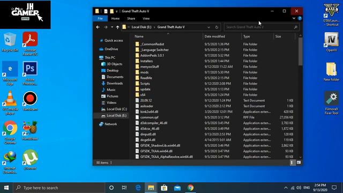Screen dimensions: 343x193
Task: Open Windows Start menu
Action: point(6,188)
